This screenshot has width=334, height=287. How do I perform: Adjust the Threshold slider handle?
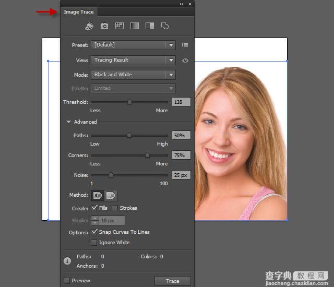(129, 102)
